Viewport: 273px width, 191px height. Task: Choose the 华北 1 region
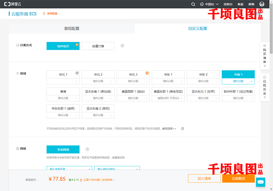pyautogui.click(x=63, y=74)
